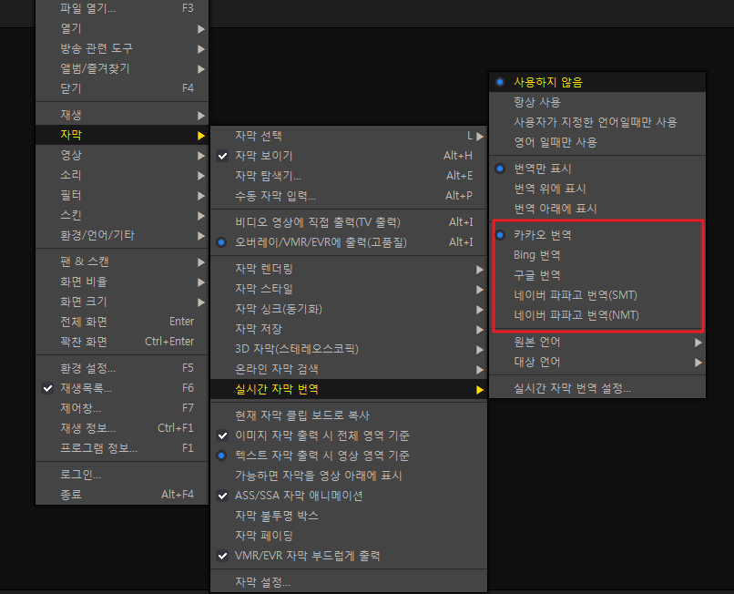The height and width of the screenshot is (594, 734).
Task: Choose 꽉찬 화면 menu entry
Action: point(122,342)
